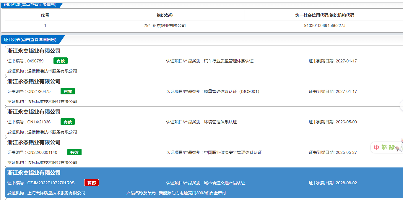The width and height of the screenshot is (403, 200).
Task: Click the 序号 column header
Action: (45, 15)
